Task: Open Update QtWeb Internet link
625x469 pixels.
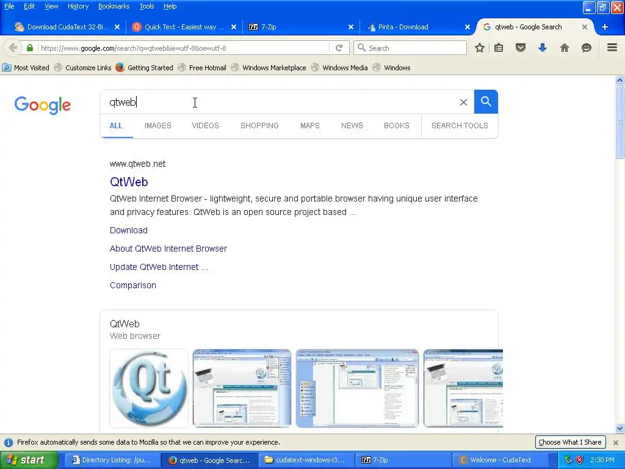Action: [x=159, y=267]
